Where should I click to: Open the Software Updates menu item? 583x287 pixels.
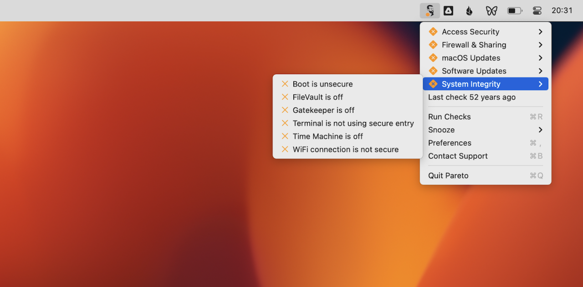(486, 71)
